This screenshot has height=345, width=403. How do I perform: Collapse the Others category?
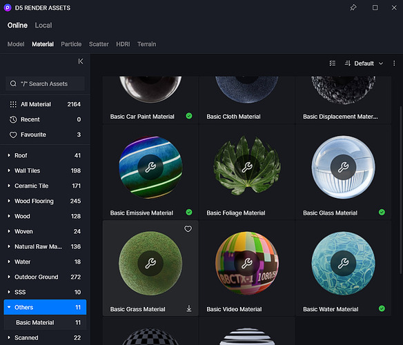click(x=9, y=307)
